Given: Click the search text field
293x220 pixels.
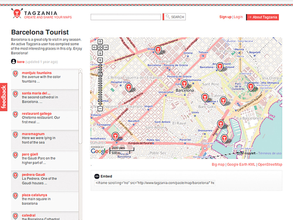Looking at the screenshot, I should [126, 17].
